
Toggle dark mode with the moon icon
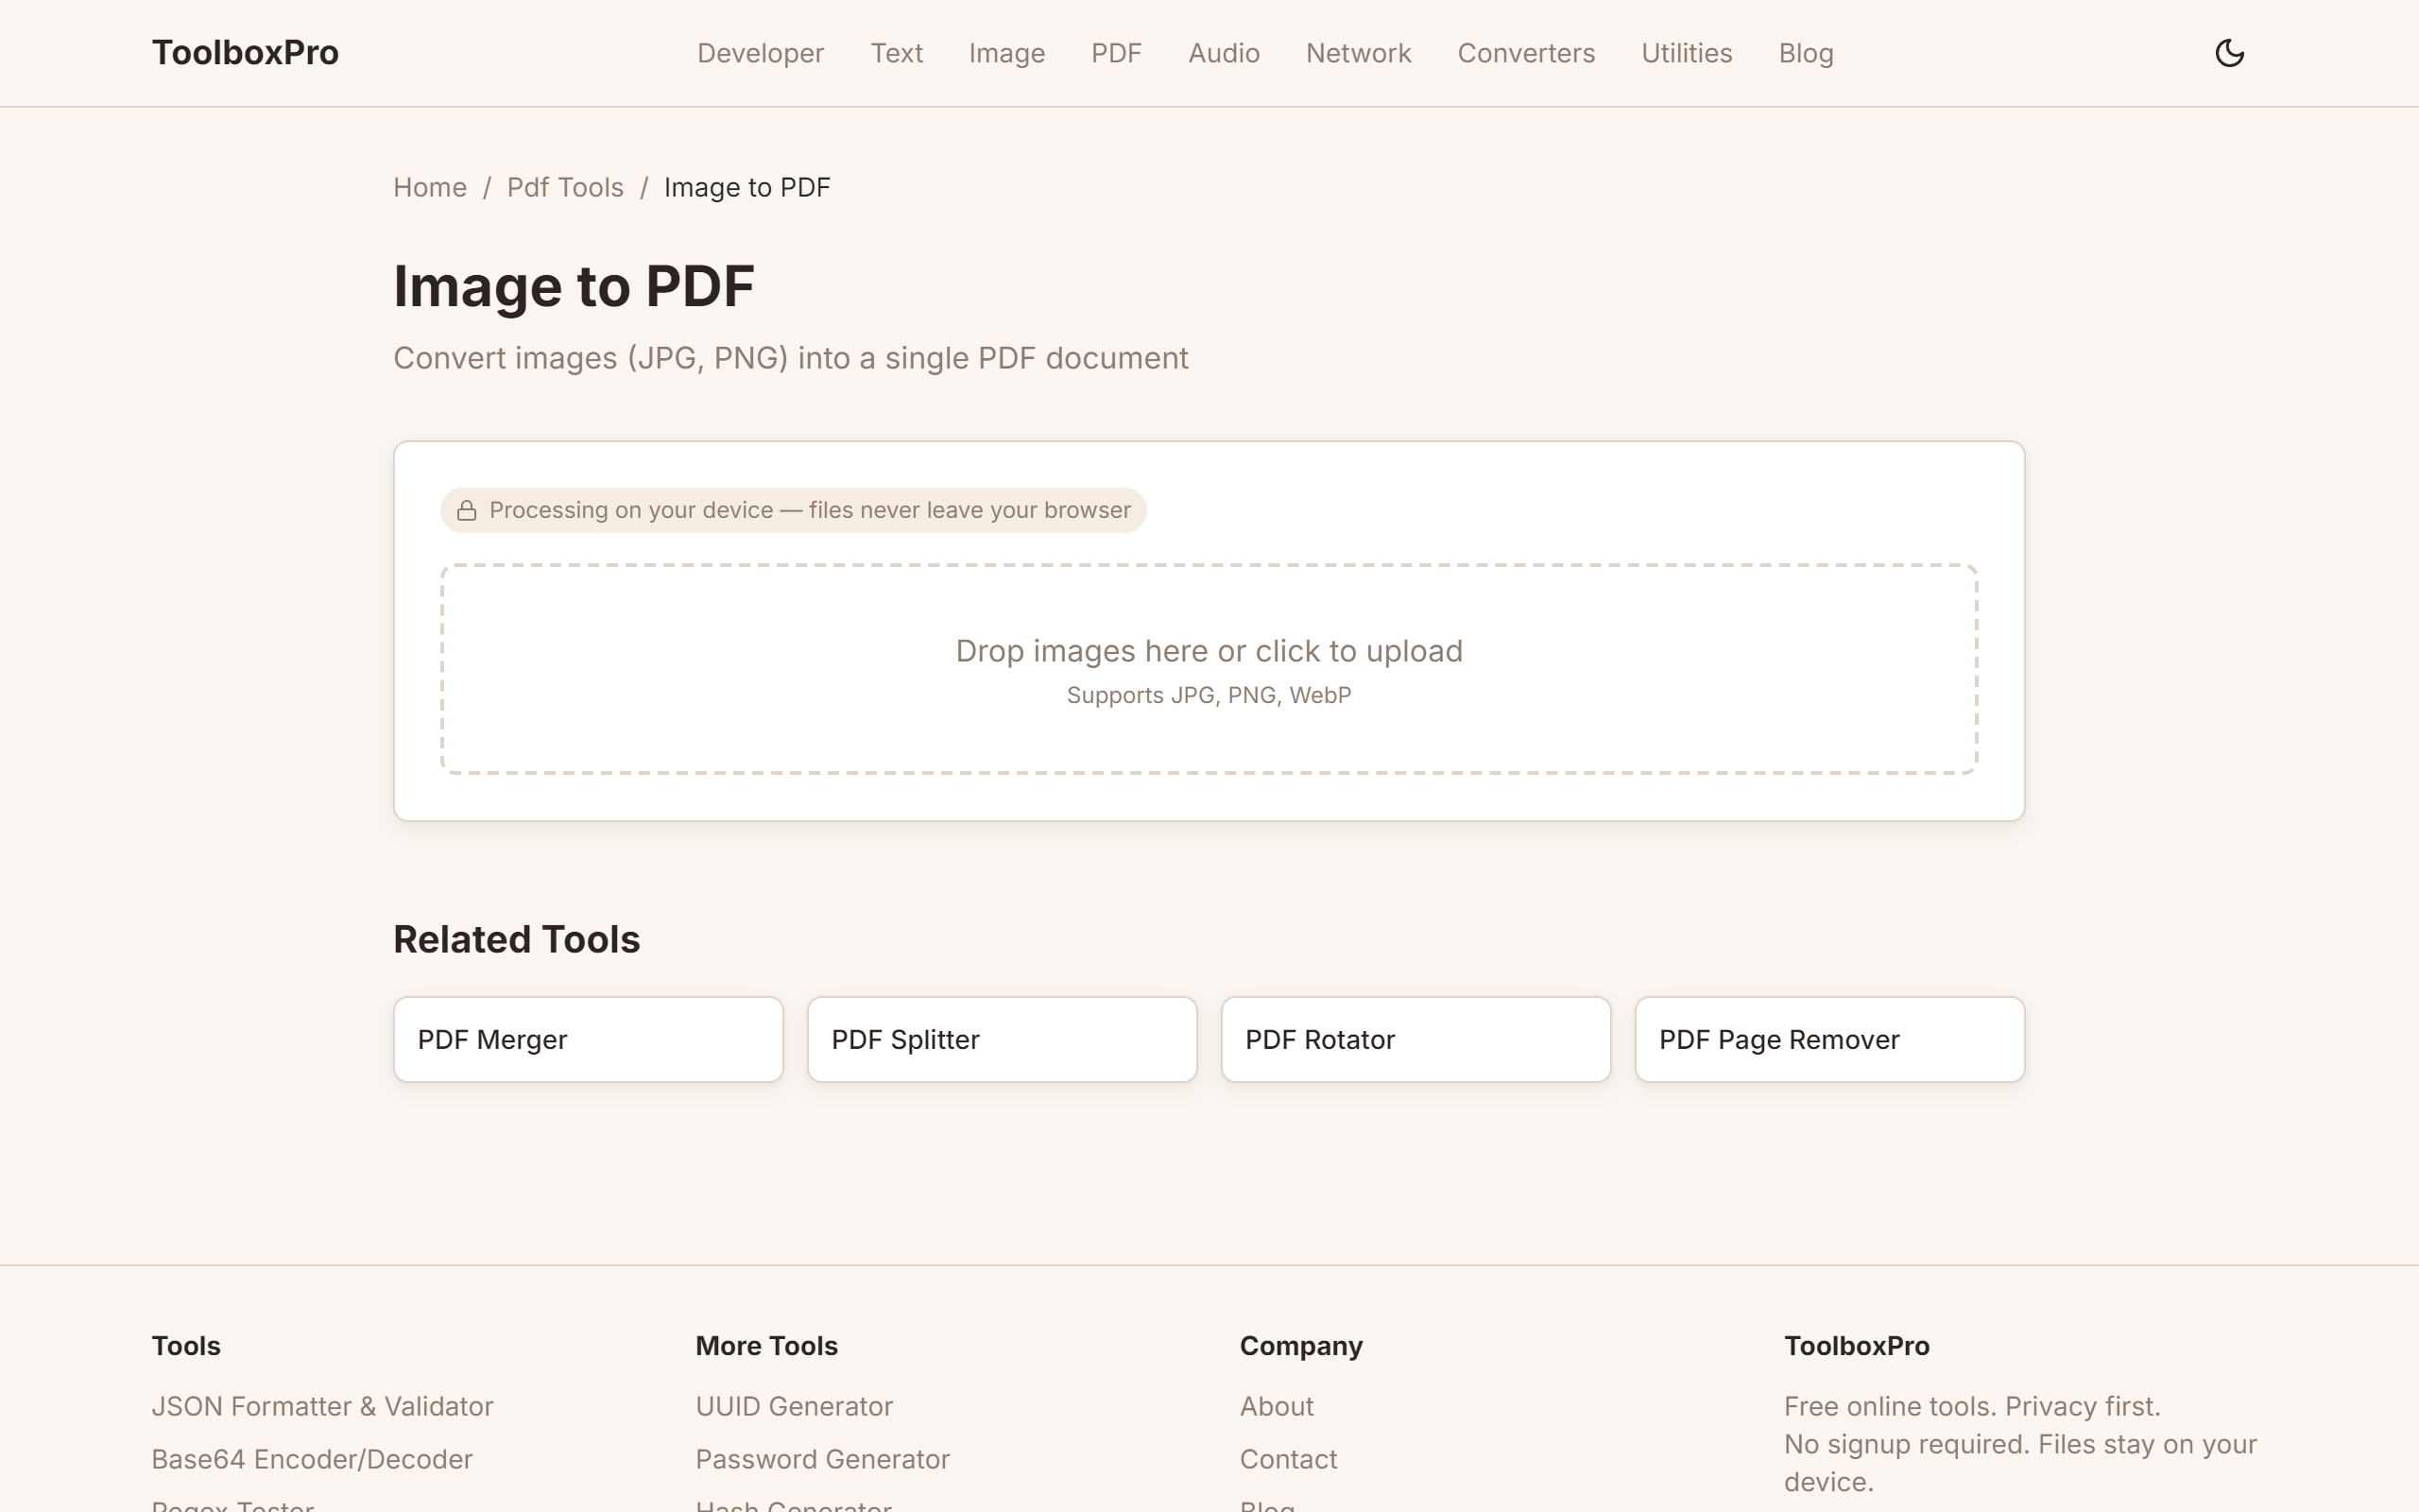2229,53
